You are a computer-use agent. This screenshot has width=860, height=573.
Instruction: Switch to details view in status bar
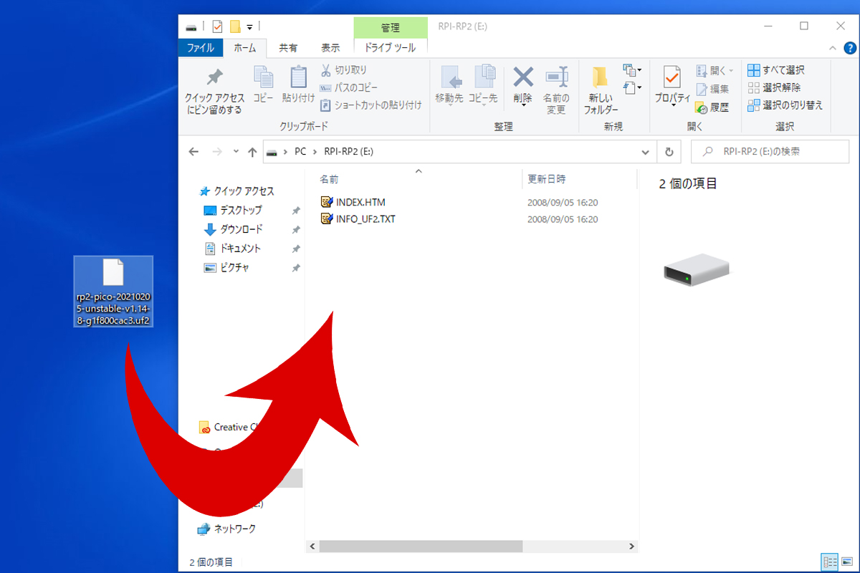coord(830,562)
